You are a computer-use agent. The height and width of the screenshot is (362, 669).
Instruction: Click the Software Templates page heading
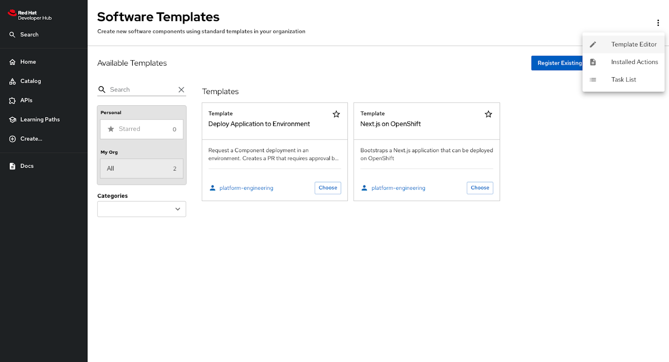pos(158,17)
